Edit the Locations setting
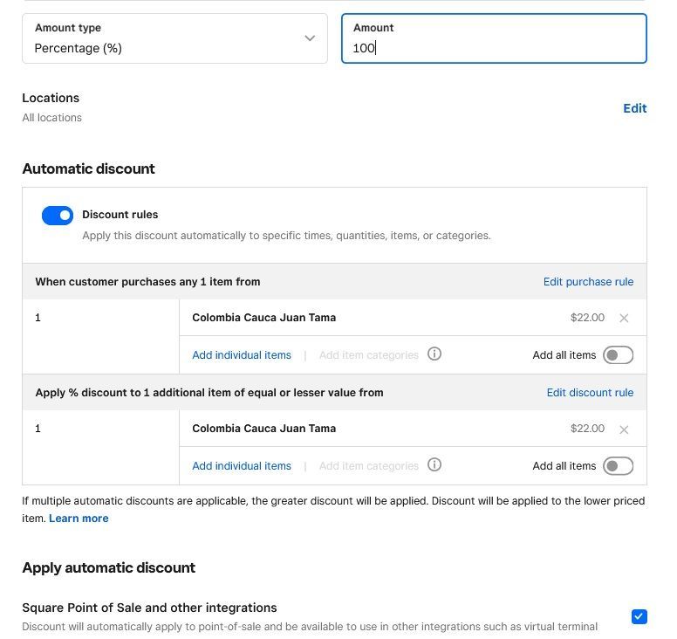The height and width of the screenshot is (639, 677). 634,108
